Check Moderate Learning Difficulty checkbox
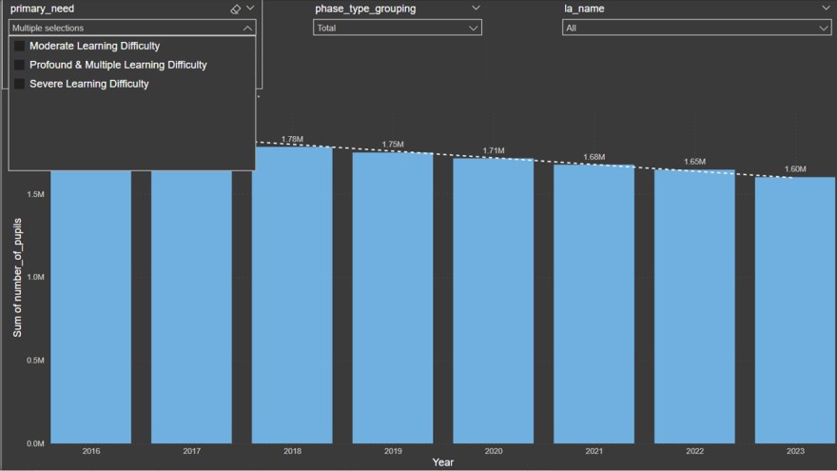 tap(19, 46)
